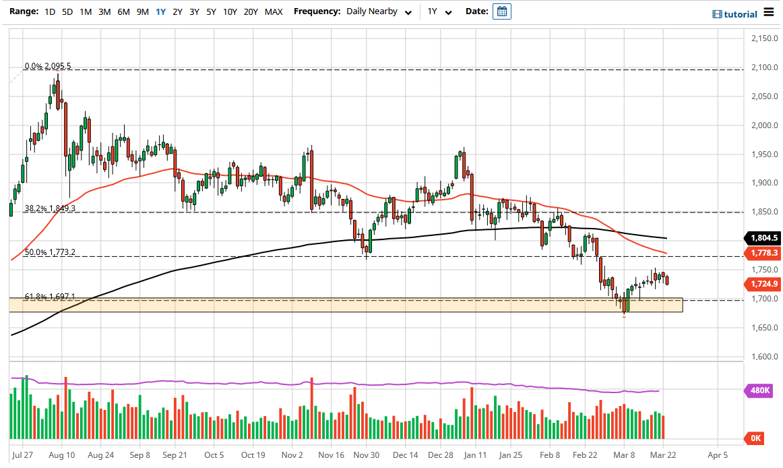Select the 9M range
783x468 pixels.
[x=142, y=11]
